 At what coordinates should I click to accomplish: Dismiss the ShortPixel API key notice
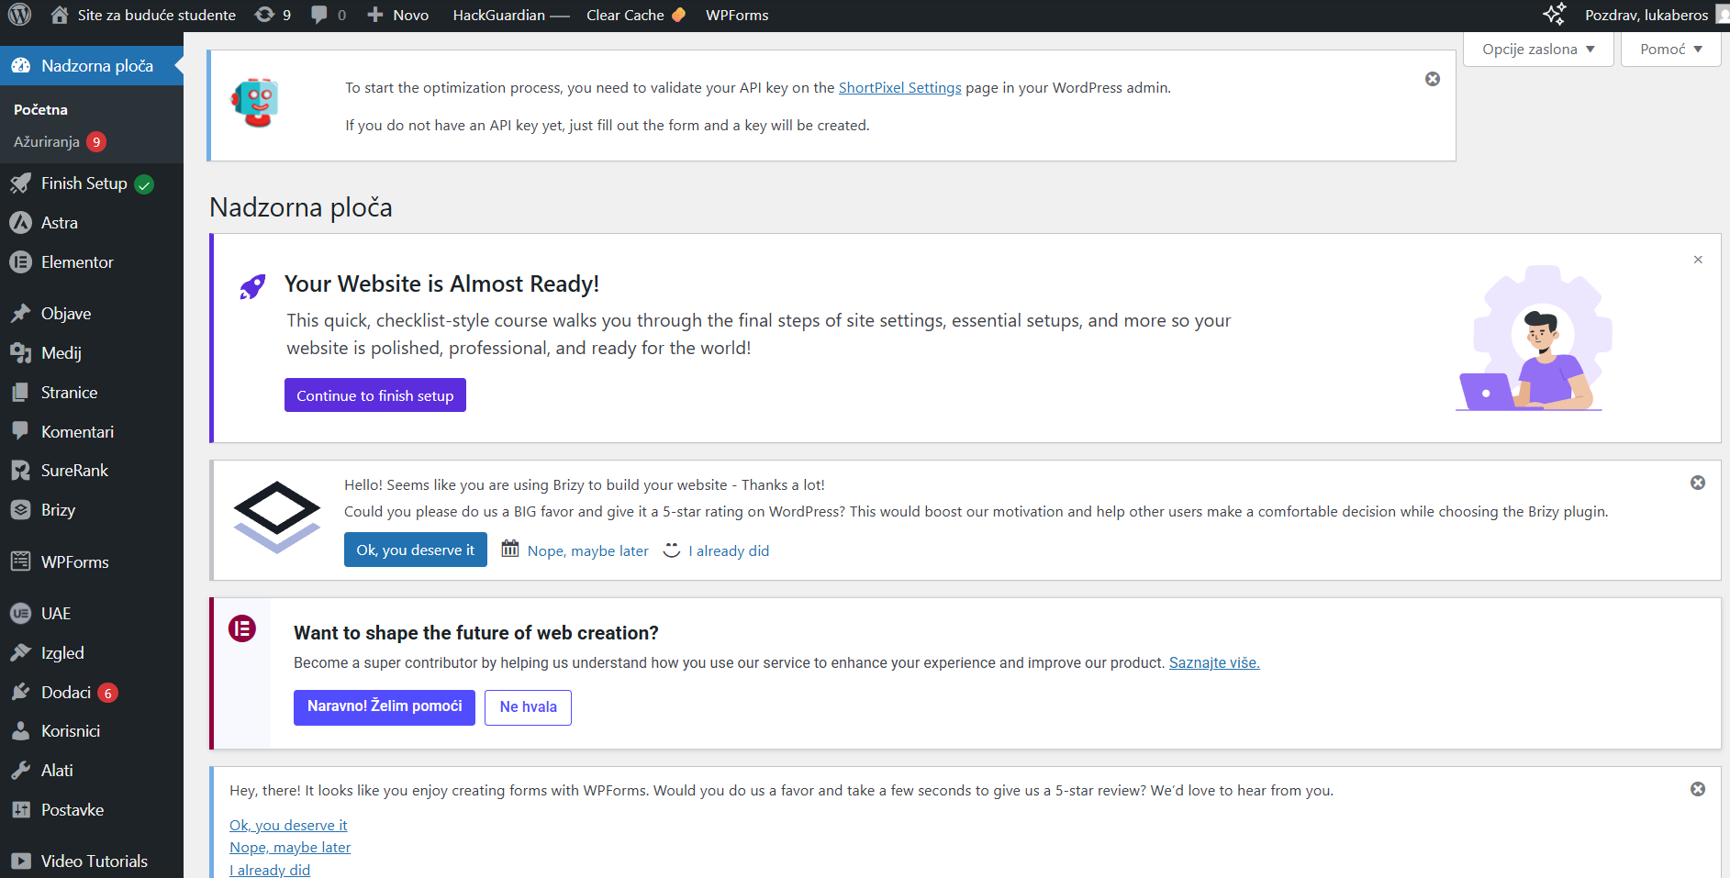click(1432, 79)
